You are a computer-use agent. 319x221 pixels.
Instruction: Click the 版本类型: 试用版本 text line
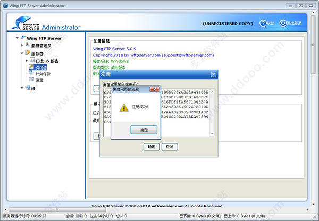(109, 67)
